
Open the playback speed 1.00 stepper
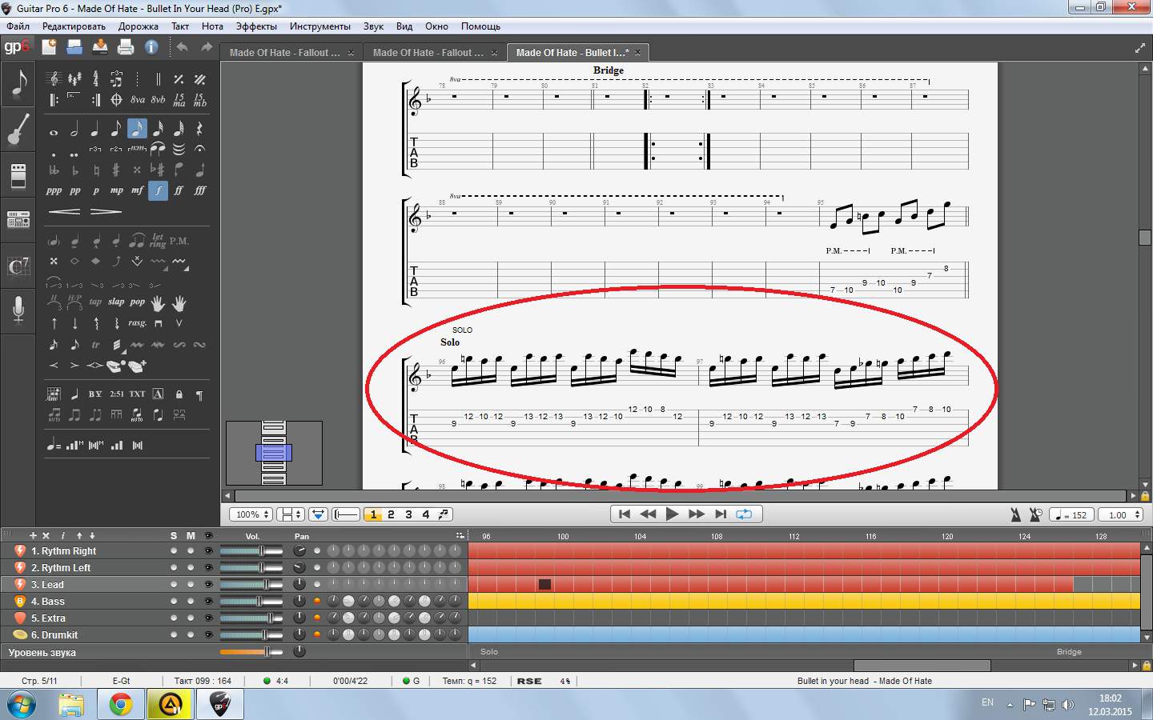pos(1121,514)
